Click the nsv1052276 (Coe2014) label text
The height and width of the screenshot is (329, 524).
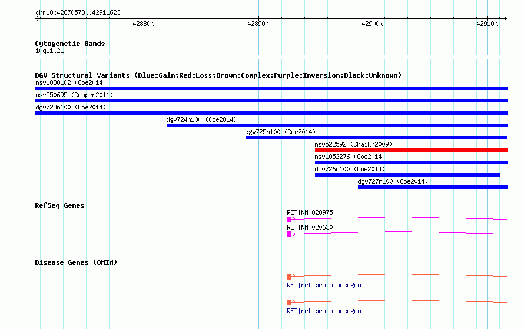350,157
